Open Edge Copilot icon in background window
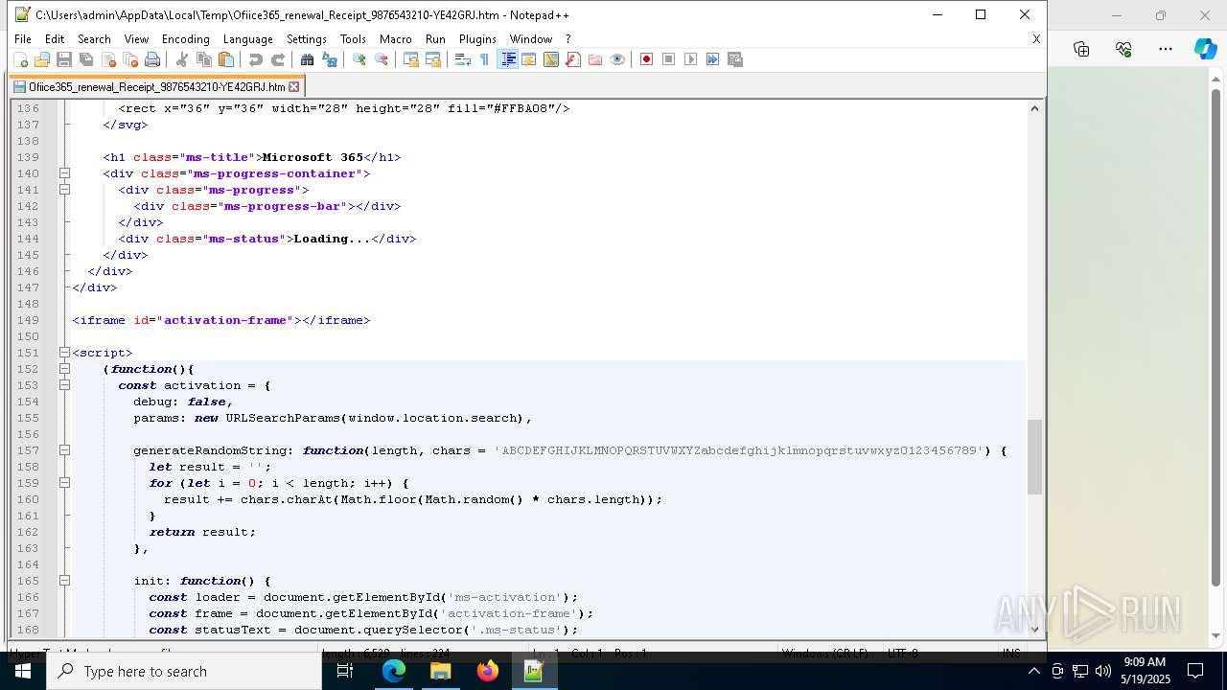 point(1205,49)
